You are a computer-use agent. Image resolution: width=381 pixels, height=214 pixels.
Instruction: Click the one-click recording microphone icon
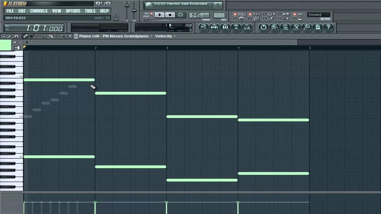307,27
